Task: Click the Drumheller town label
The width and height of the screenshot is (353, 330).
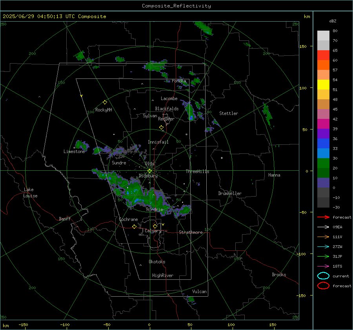Action: [x=230, y=193]
